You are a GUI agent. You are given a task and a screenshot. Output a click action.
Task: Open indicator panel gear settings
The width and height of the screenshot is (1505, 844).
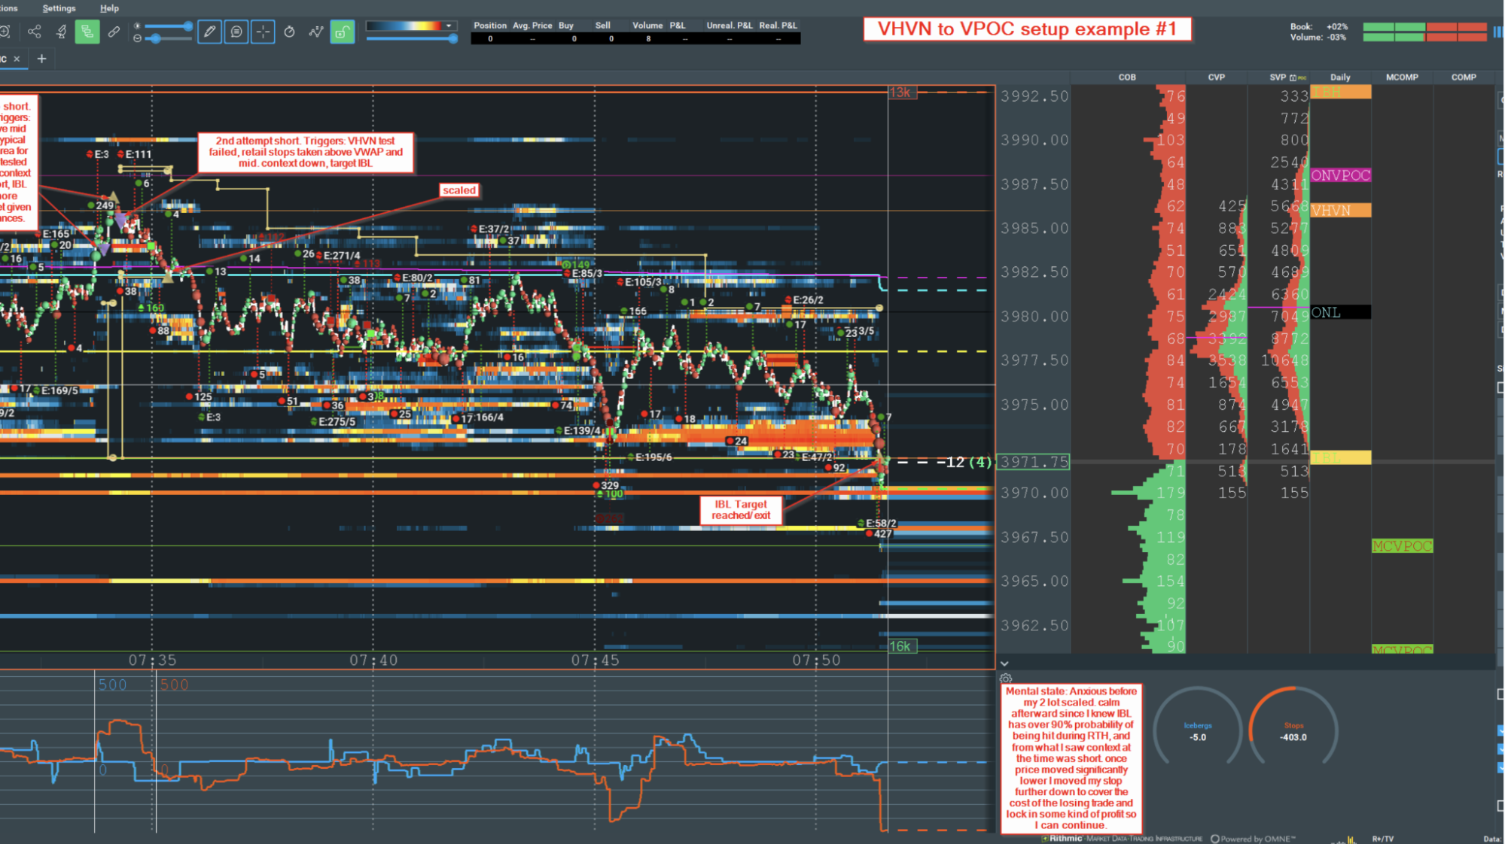1006,679
